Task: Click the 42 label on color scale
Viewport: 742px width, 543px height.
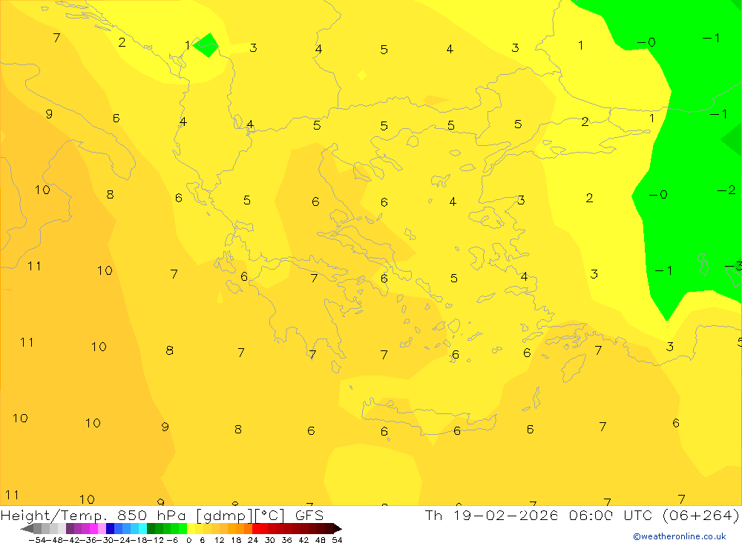Action: [303, 540]
